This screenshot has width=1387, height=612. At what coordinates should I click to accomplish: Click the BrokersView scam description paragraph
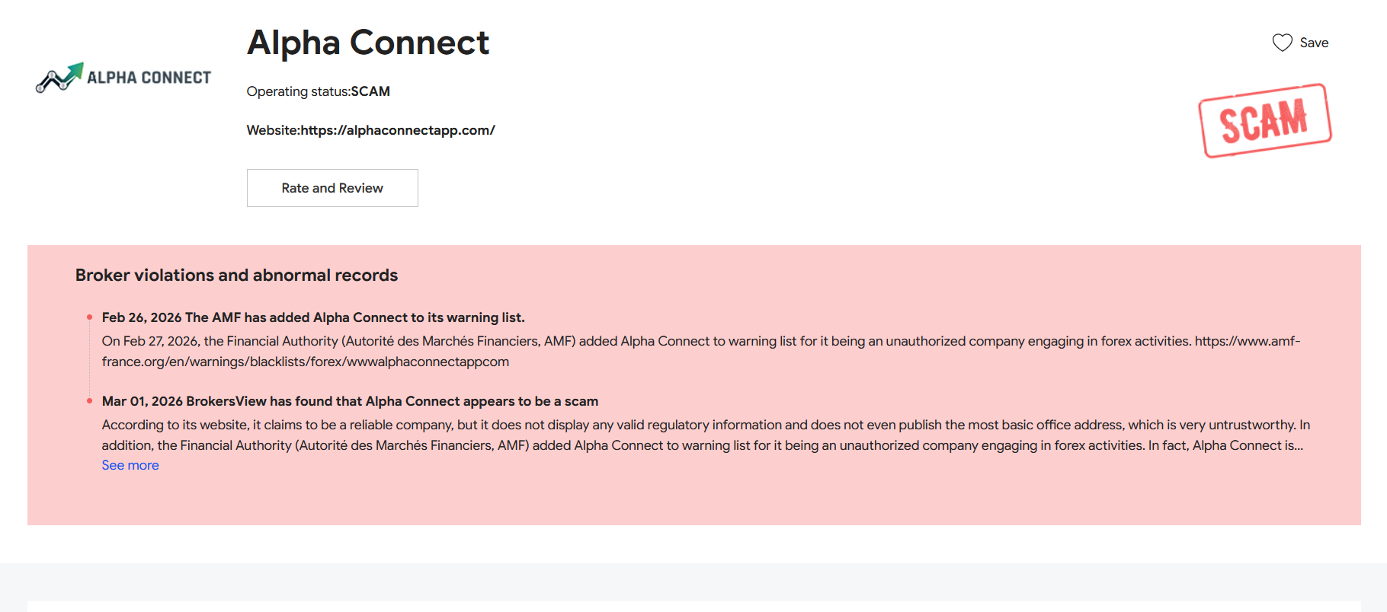point(706,435)
